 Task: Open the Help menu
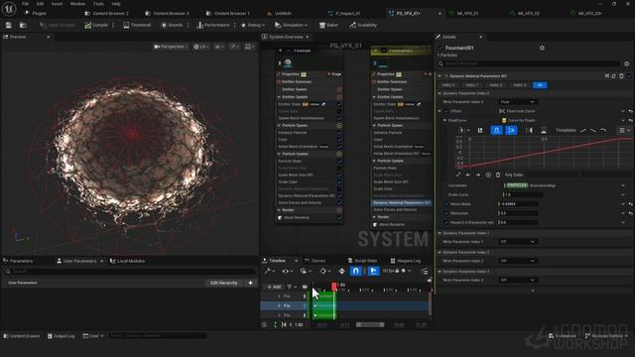coord(116,4)
